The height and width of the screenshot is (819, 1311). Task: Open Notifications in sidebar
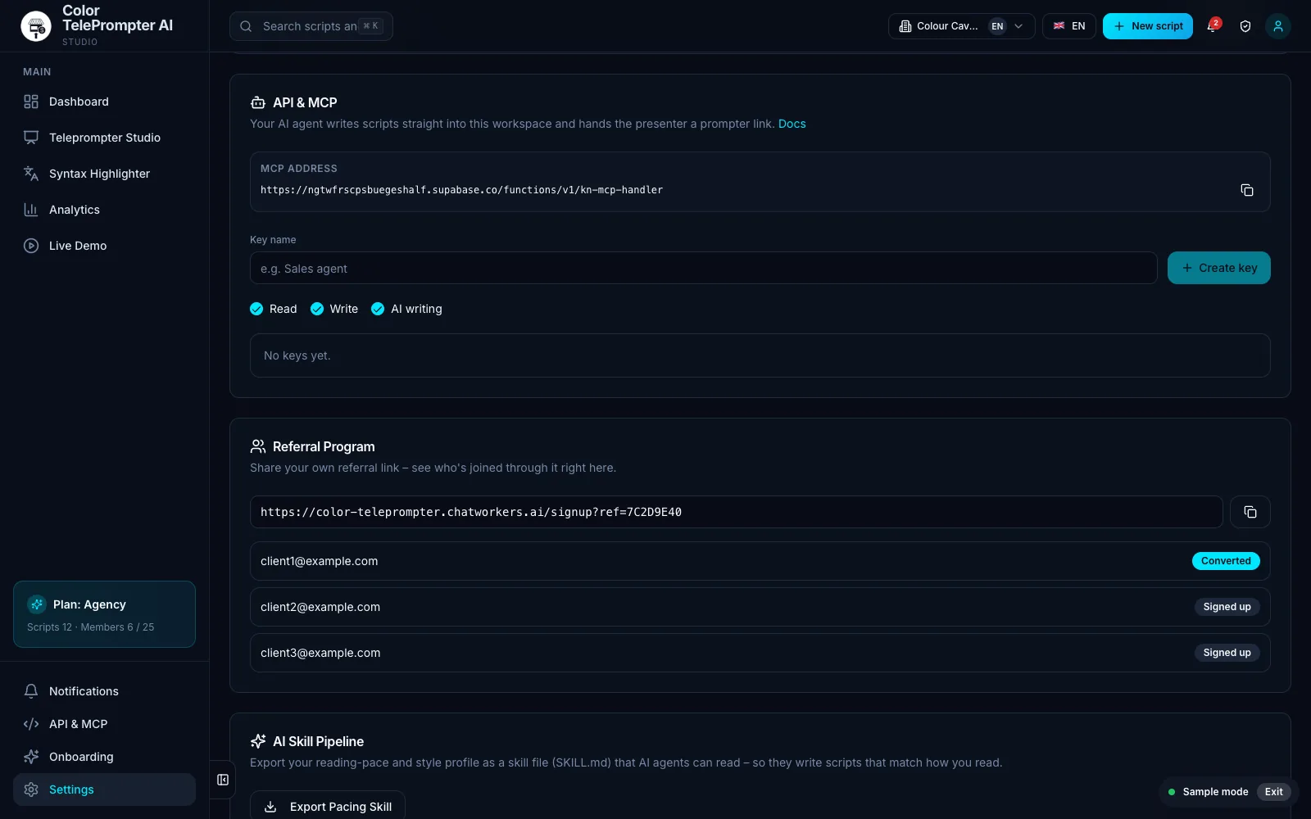pyautogui.click(x=104, y=691)
